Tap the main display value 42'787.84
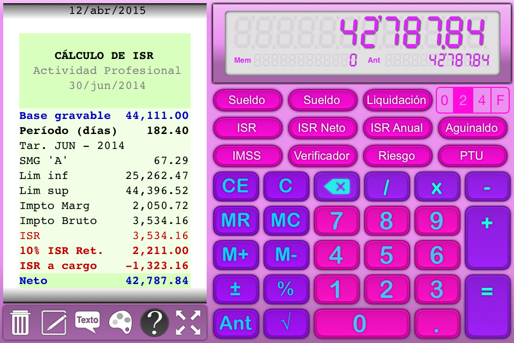Screen dimensions: 514x343 point(412,32)
